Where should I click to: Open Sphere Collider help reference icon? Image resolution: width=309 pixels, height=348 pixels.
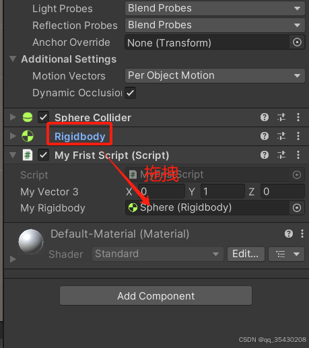(x=265, y=117)
